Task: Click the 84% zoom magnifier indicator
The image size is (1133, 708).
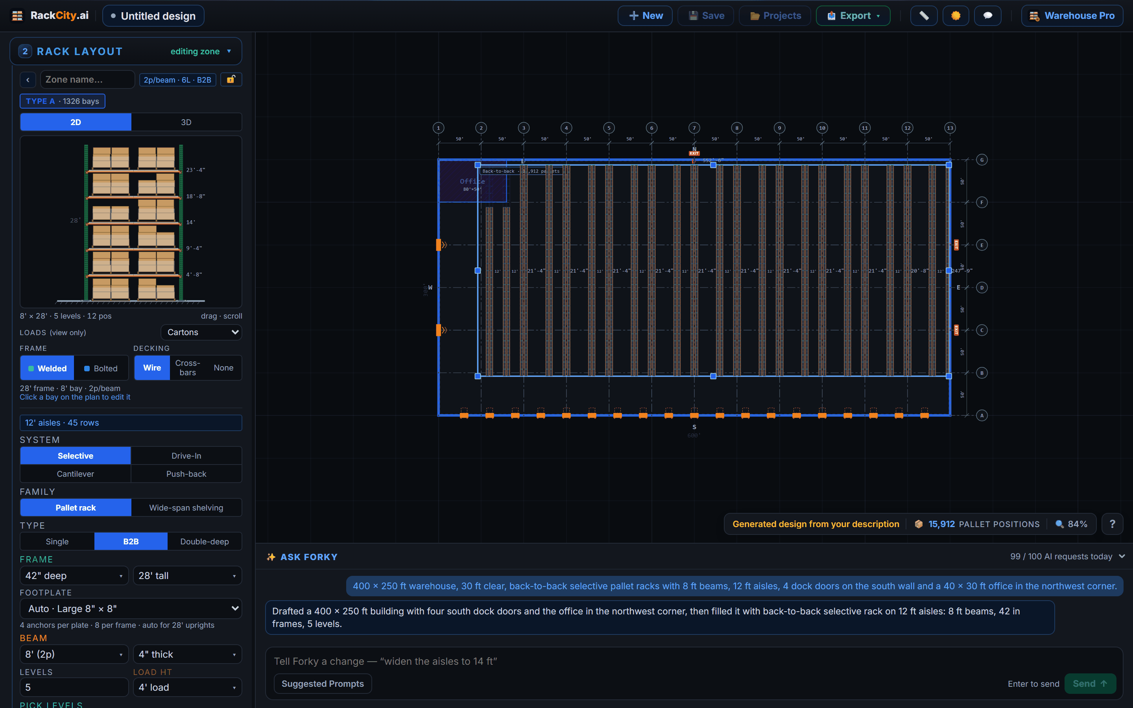Action: click(x=1071, y=524)
